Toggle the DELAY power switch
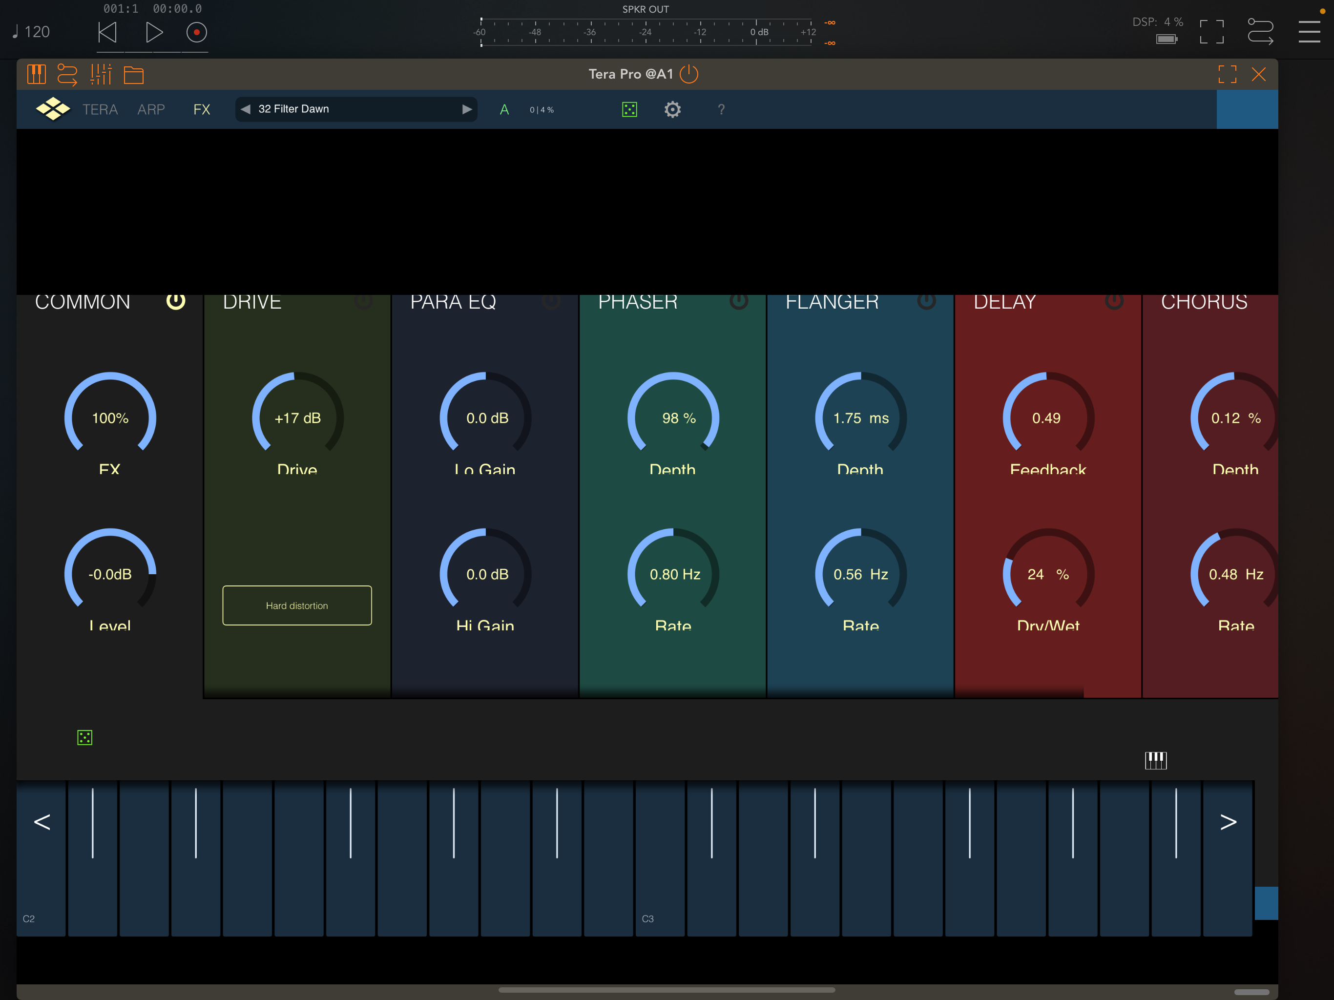 (x=1114, y=301)
